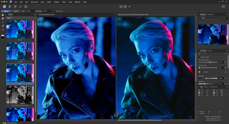Open the Layer menu

coord(42,2)
